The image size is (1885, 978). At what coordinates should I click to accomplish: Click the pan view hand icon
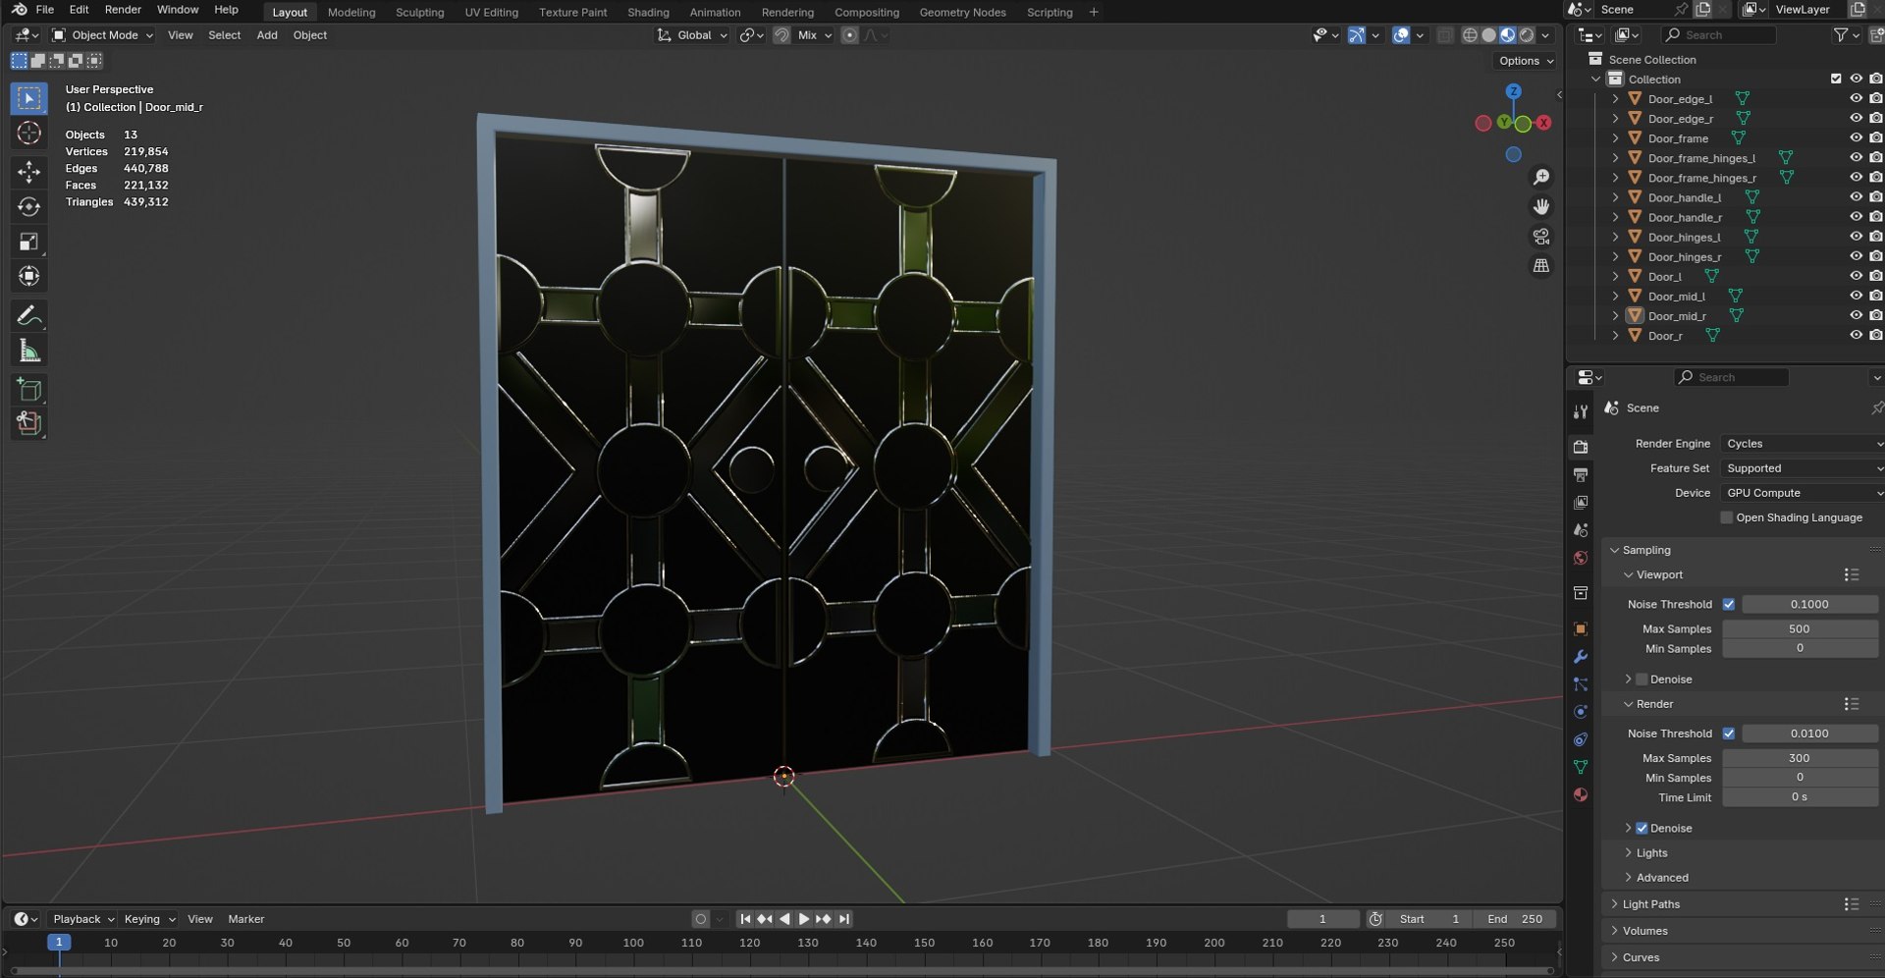point(1541,206)
